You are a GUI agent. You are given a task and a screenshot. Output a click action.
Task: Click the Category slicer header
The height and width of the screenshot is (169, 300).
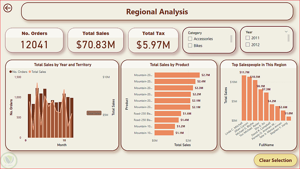pyautogui.click(x=195, y=33)
